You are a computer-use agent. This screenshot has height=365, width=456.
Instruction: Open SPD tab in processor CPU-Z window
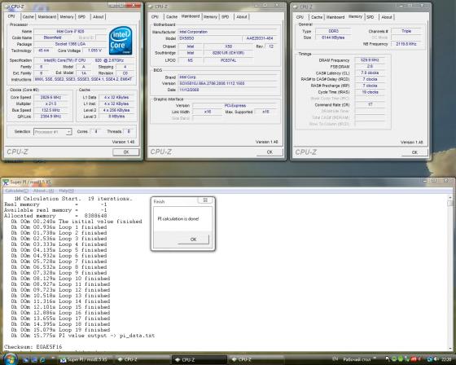coord(81,17)
